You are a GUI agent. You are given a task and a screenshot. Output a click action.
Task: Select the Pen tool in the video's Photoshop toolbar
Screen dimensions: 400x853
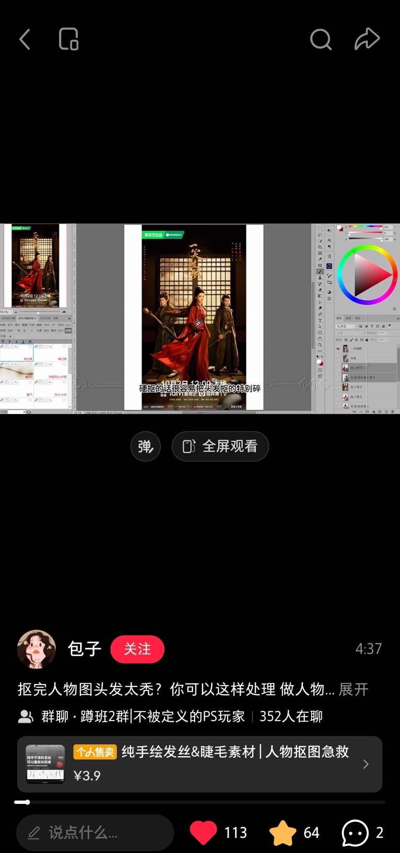pos(320,314)
